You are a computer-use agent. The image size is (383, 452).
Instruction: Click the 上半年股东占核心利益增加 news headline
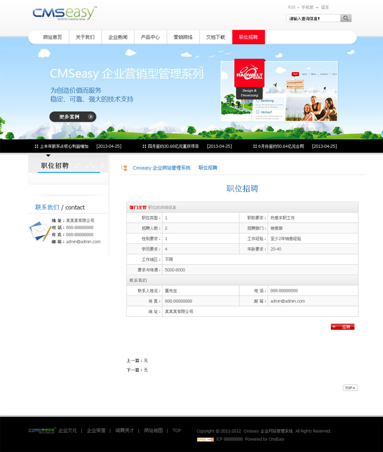pyautogui.click(x=64, y=146)
